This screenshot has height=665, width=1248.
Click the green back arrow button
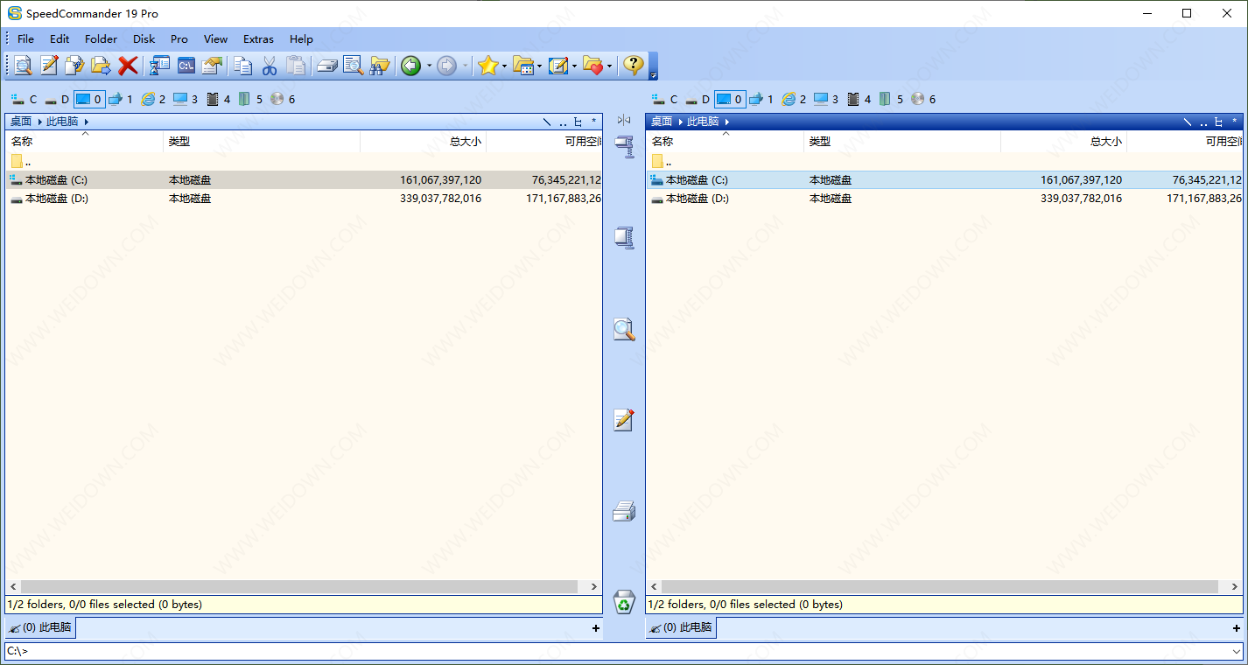click(410, 66)
